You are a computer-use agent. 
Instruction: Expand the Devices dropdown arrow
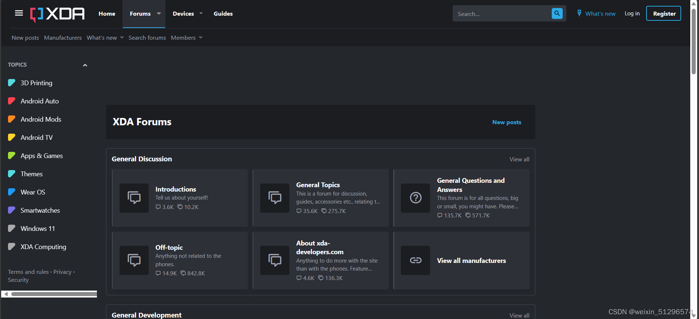tap(201, 13)
